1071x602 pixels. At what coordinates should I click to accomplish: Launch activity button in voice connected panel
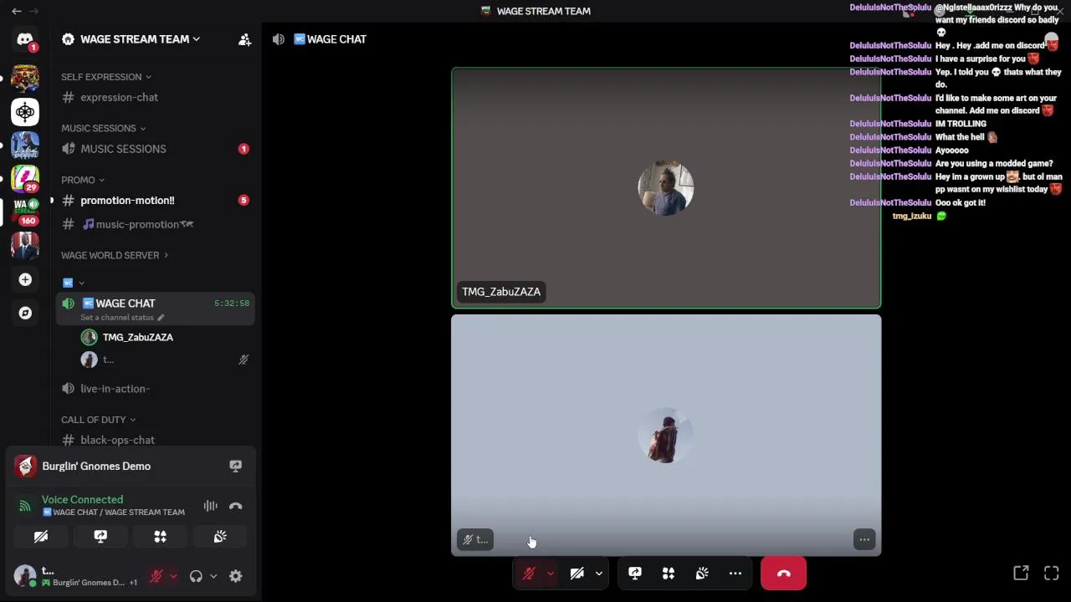[160, 537]
